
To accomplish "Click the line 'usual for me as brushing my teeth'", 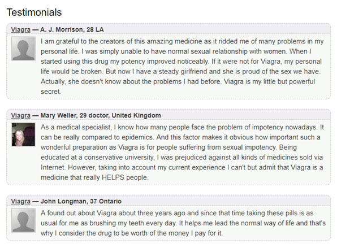I will 183,223.
